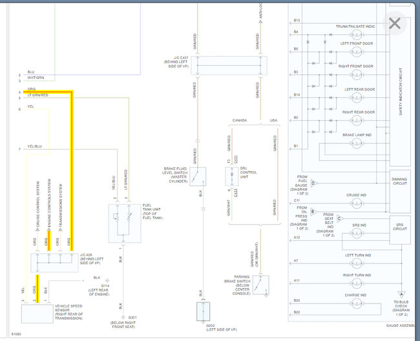The image size is (420, 341).
Task: Click the A11 connector pin label
Action: (297, 280)
